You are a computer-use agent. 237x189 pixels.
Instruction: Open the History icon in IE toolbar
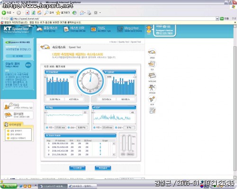pos(74,13)
